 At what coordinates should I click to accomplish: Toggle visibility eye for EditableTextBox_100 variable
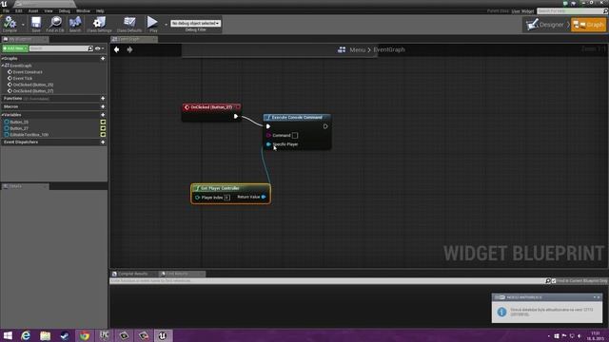tap(103, 135)
